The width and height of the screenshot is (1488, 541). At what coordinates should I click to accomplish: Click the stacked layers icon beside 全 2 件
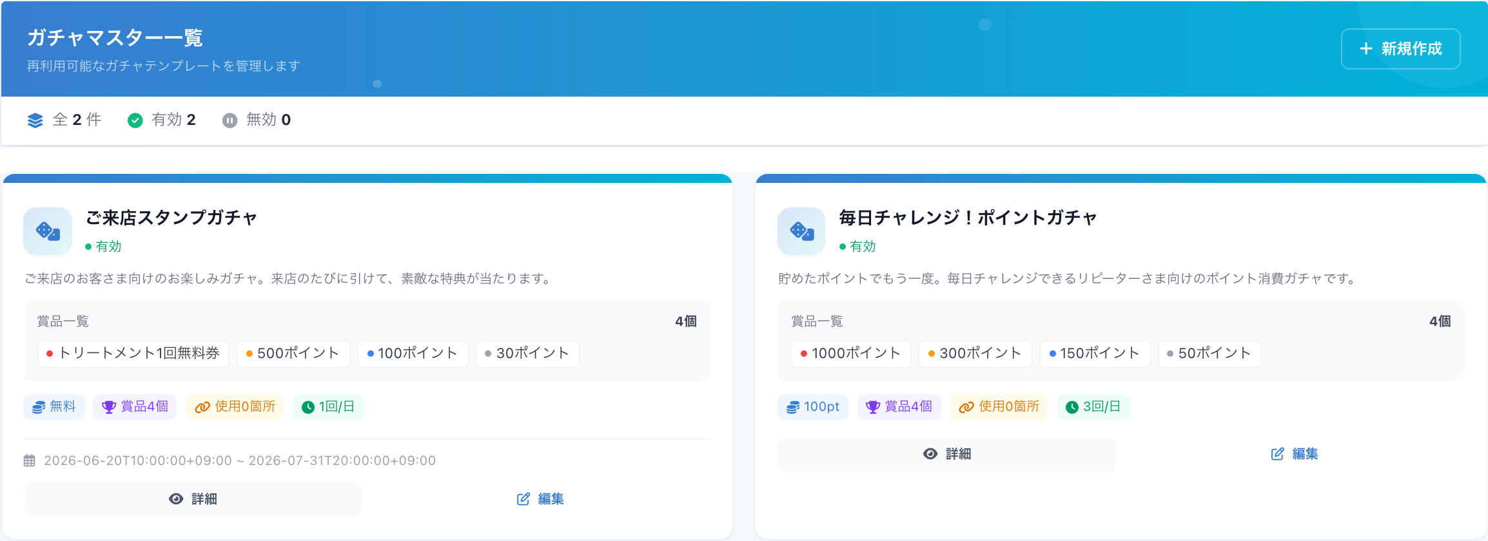[x=35, y=120]
